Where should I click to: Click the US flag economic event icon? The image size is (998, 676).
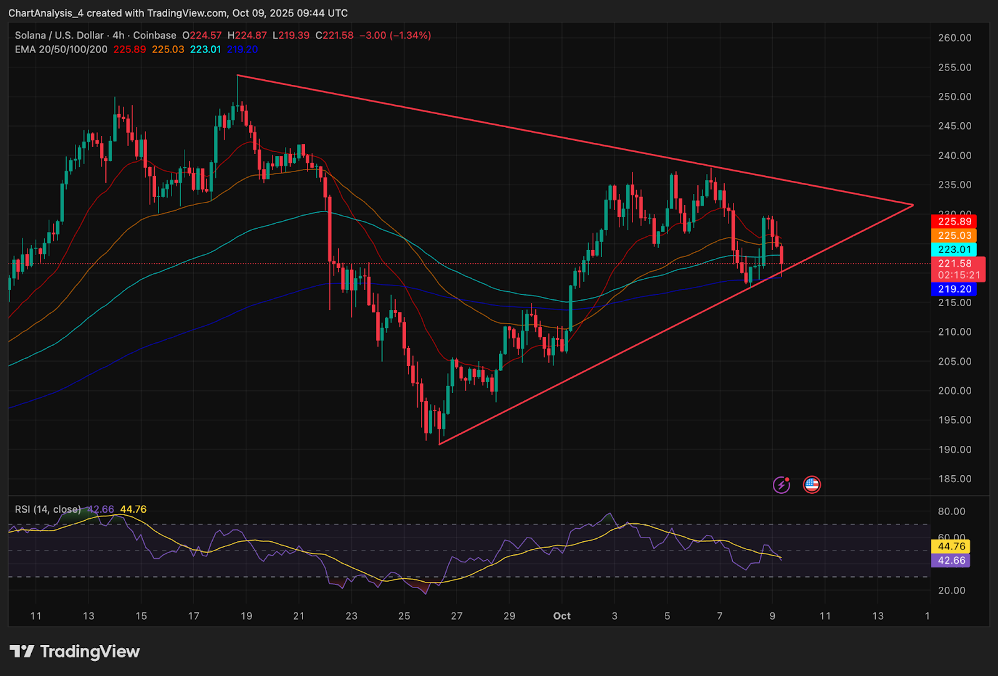(811, 485)
